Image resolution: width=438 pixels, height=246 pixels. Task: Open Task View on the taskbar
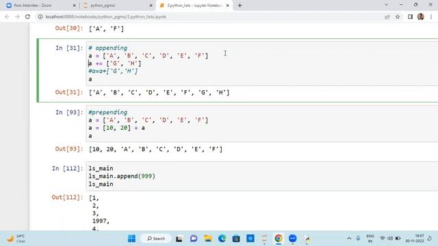[x=179, y=238]
